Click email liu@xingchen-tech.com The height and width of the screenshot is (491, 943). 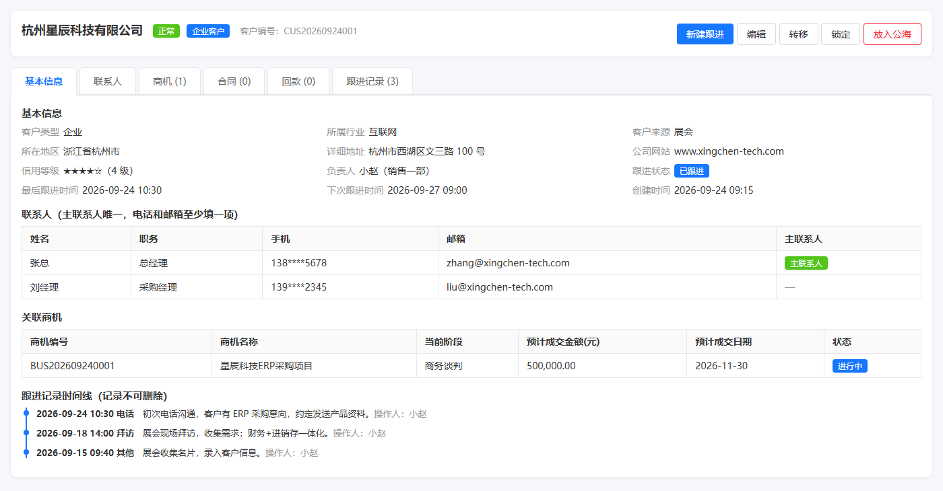tap(500, 287)
